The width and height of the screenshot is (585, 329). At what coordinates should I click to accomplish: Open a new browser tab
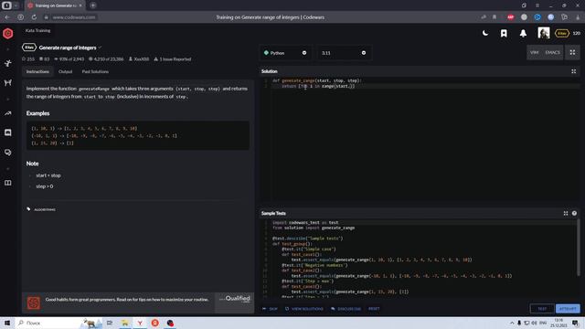(x=93, y=5)
